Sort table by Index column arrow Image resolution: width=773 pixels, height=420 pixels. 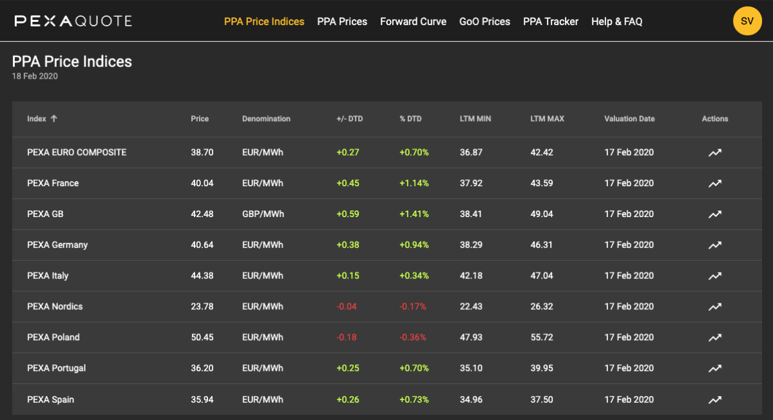click(54, 119)
